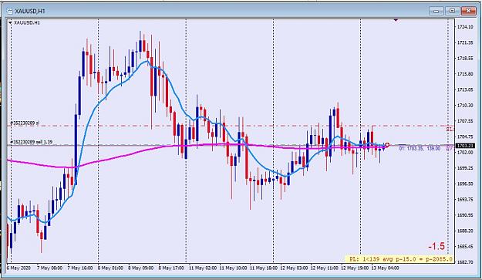Image resolution: width=482 pixels, height=280 pixels.
Task: Click the '01: 1703.35, 139.00' order info text
Action: pyautogui.click(x=420, y=148)
